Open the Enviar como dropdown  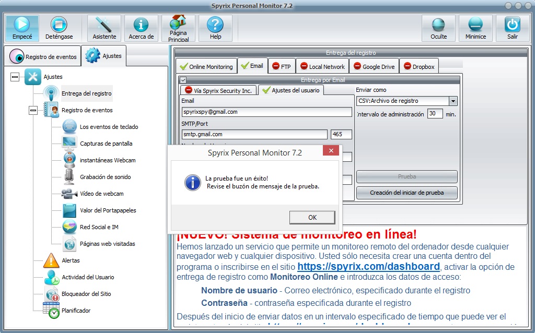coord(453,101)
